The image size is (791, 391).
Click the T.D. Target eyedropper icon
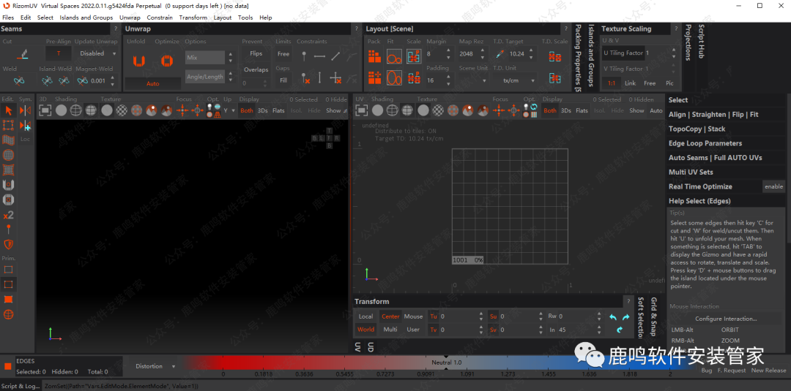coord(500,54)
